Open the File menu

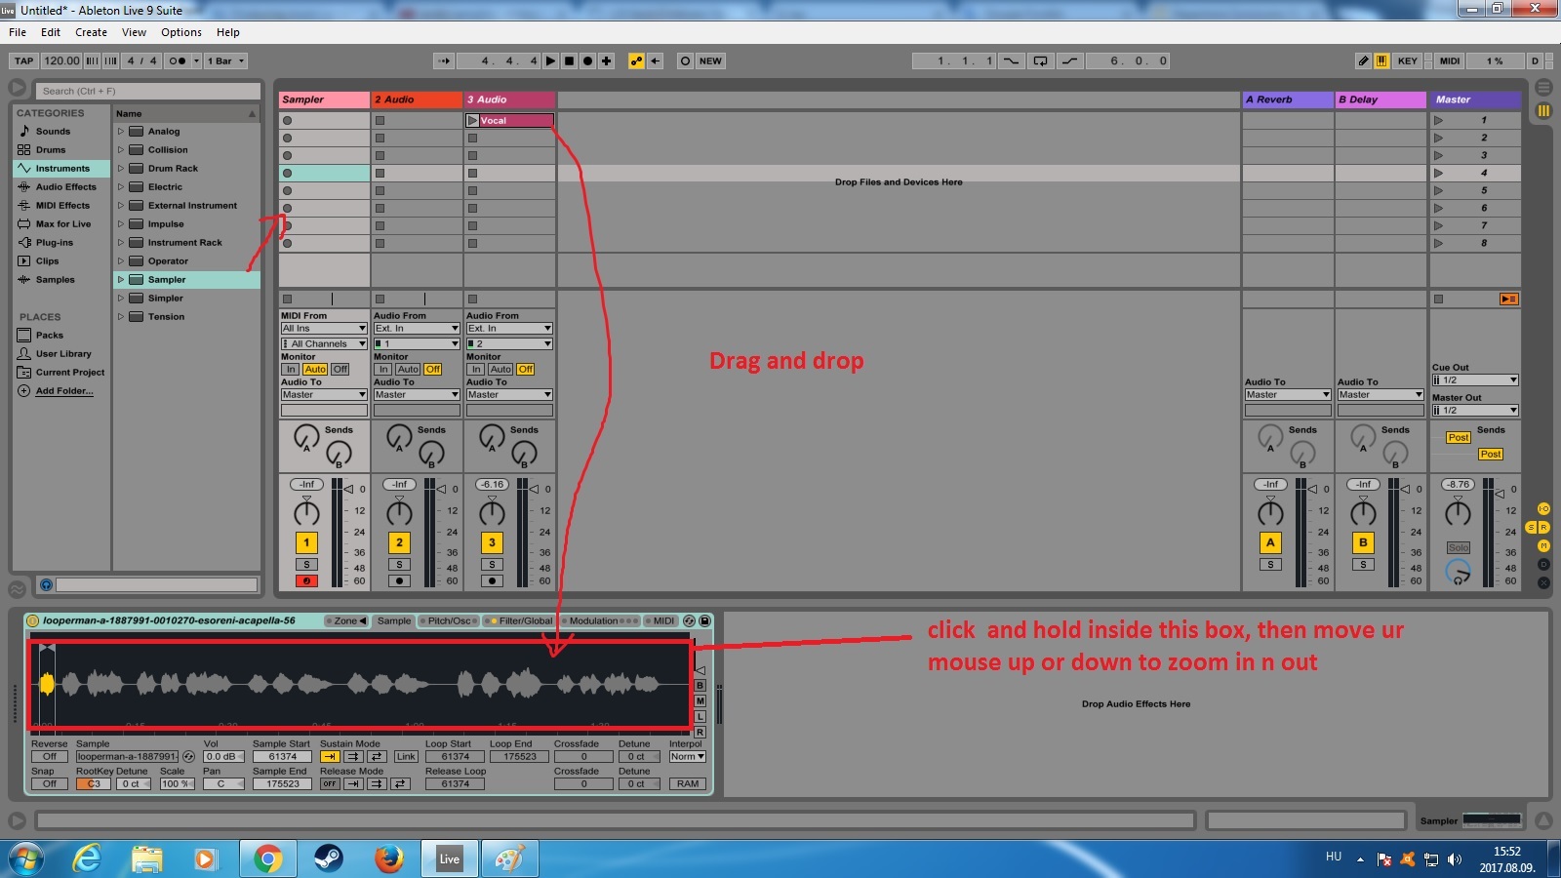(18, 32)
